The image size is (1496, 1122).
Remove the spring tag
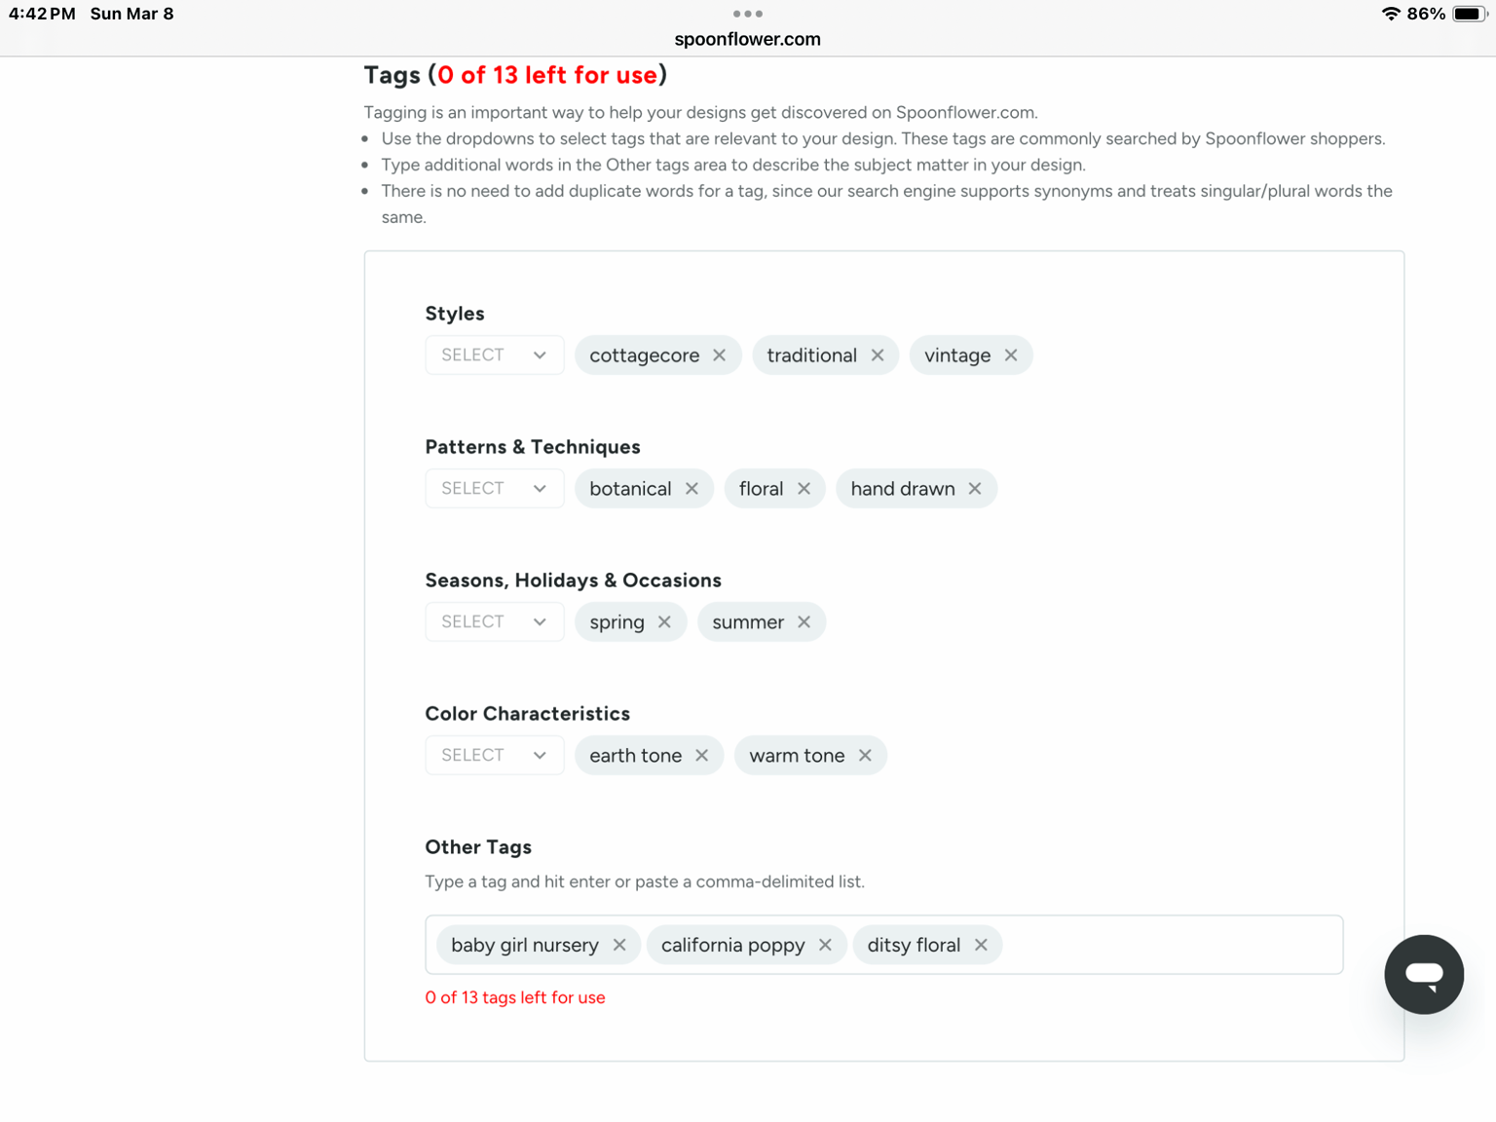tap(664, 622)
